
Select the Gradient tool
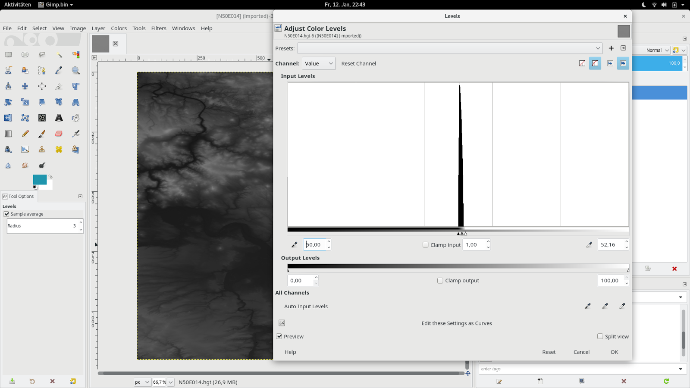point(8,134)
